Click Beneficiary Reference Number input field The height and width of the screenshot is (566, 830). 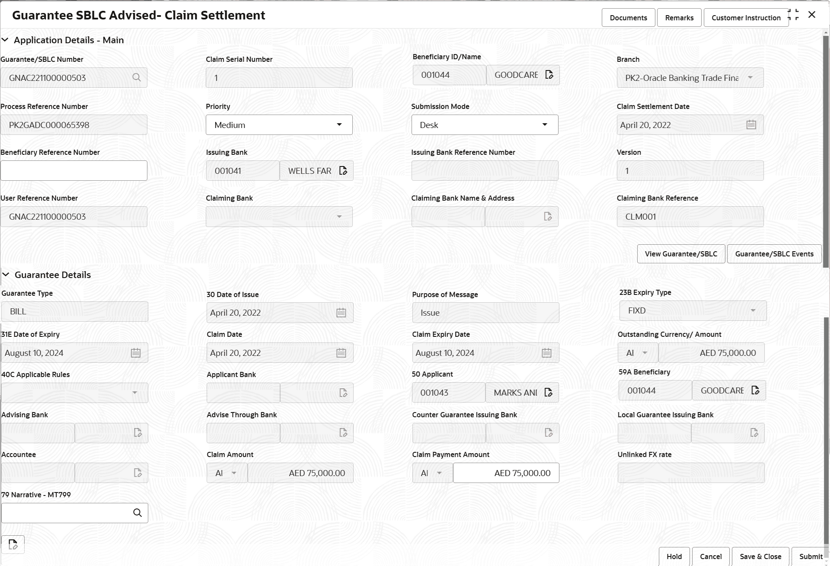[74, 171]
